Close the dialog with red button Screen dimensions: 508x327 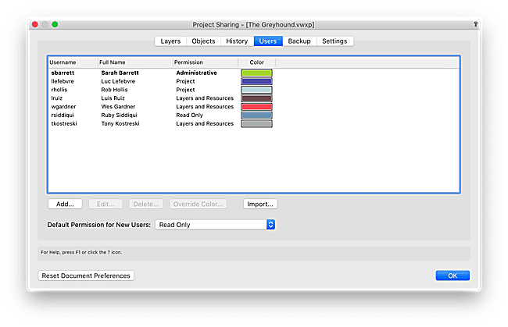click(35, 24)
